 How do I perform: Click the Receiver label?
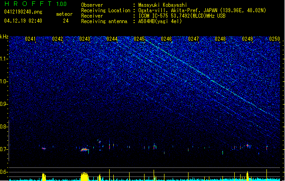click(x=92, y=16)
